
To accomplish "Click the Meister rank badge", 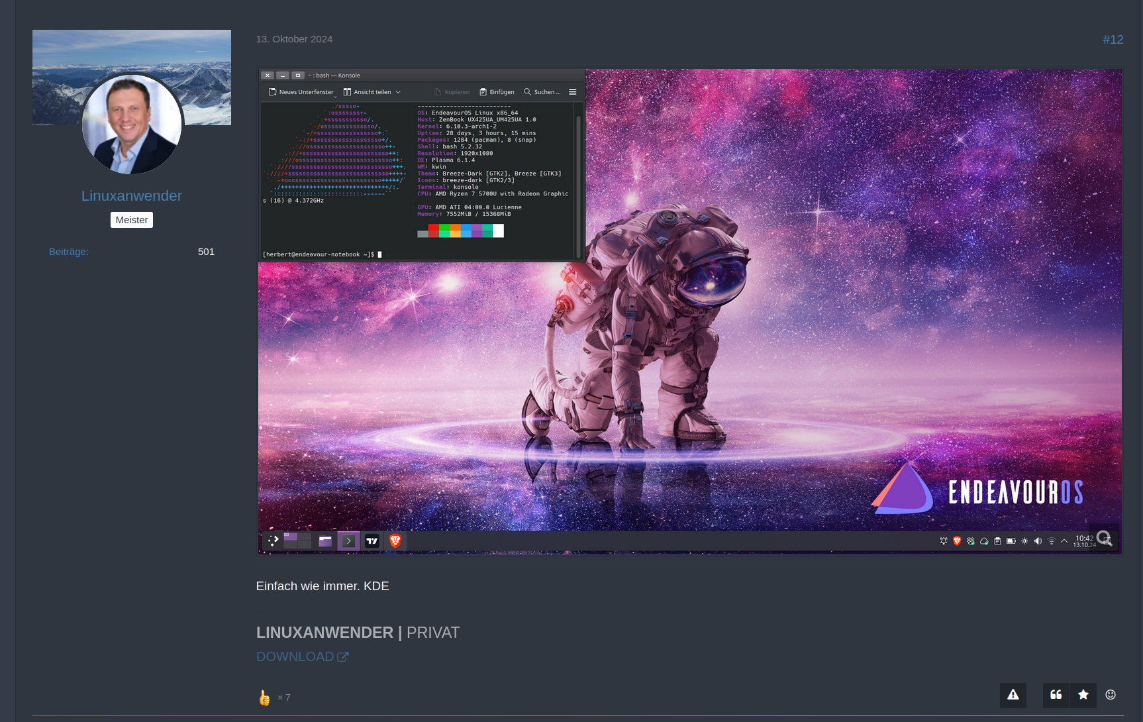I will [x=132, y=220].
